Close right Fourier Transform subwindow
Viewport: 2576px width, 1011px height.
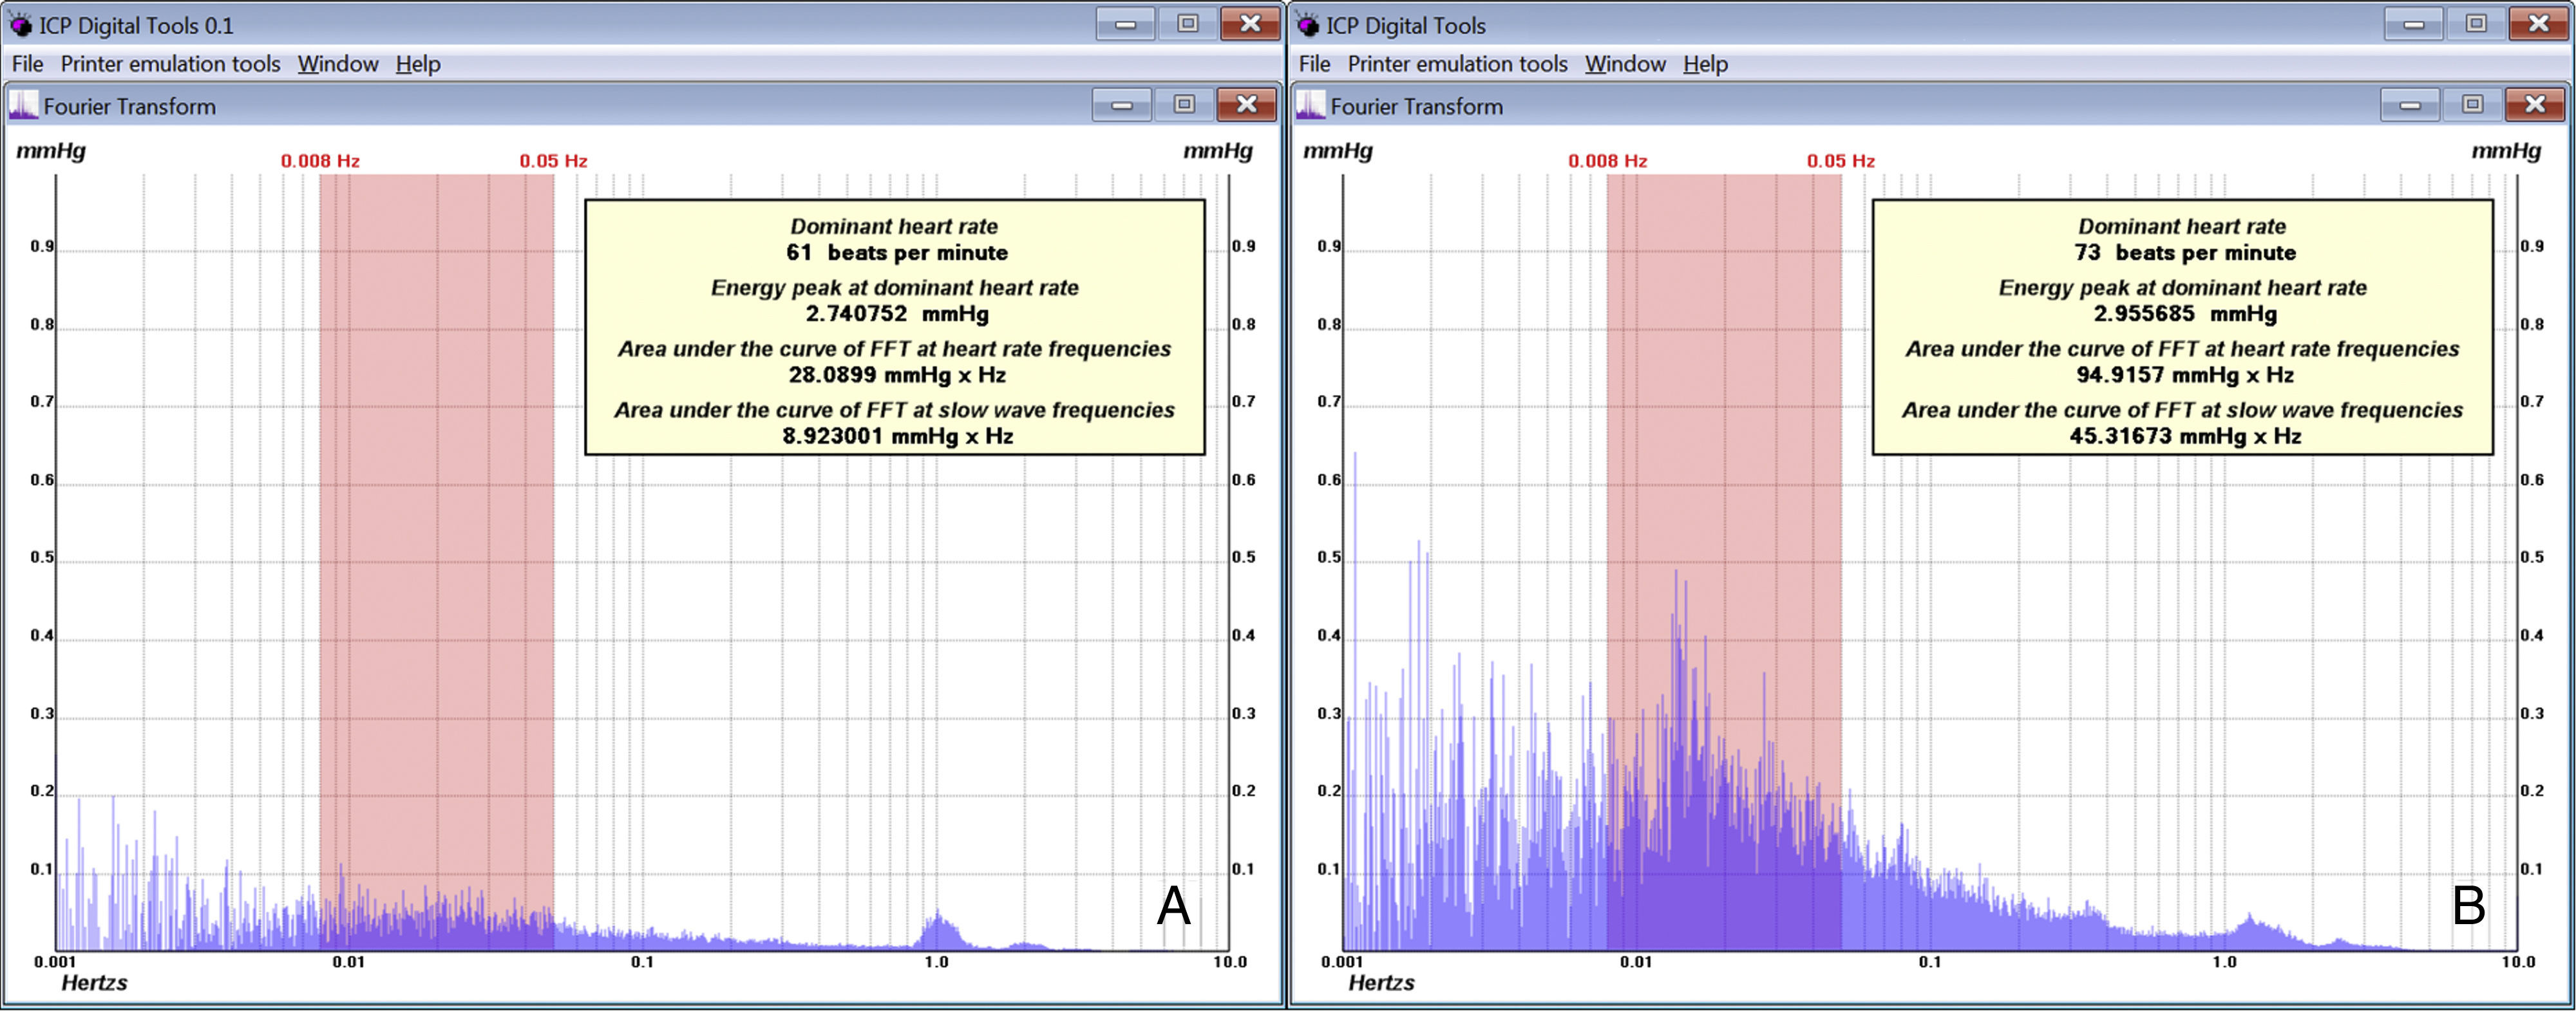(2535, 105)
